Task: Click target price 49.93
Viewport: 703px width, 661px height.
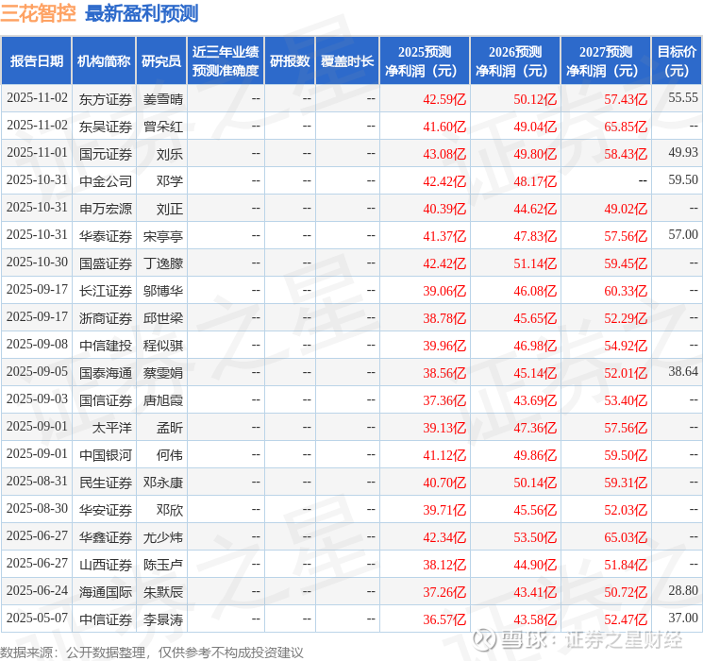Action: coord(683,152)
